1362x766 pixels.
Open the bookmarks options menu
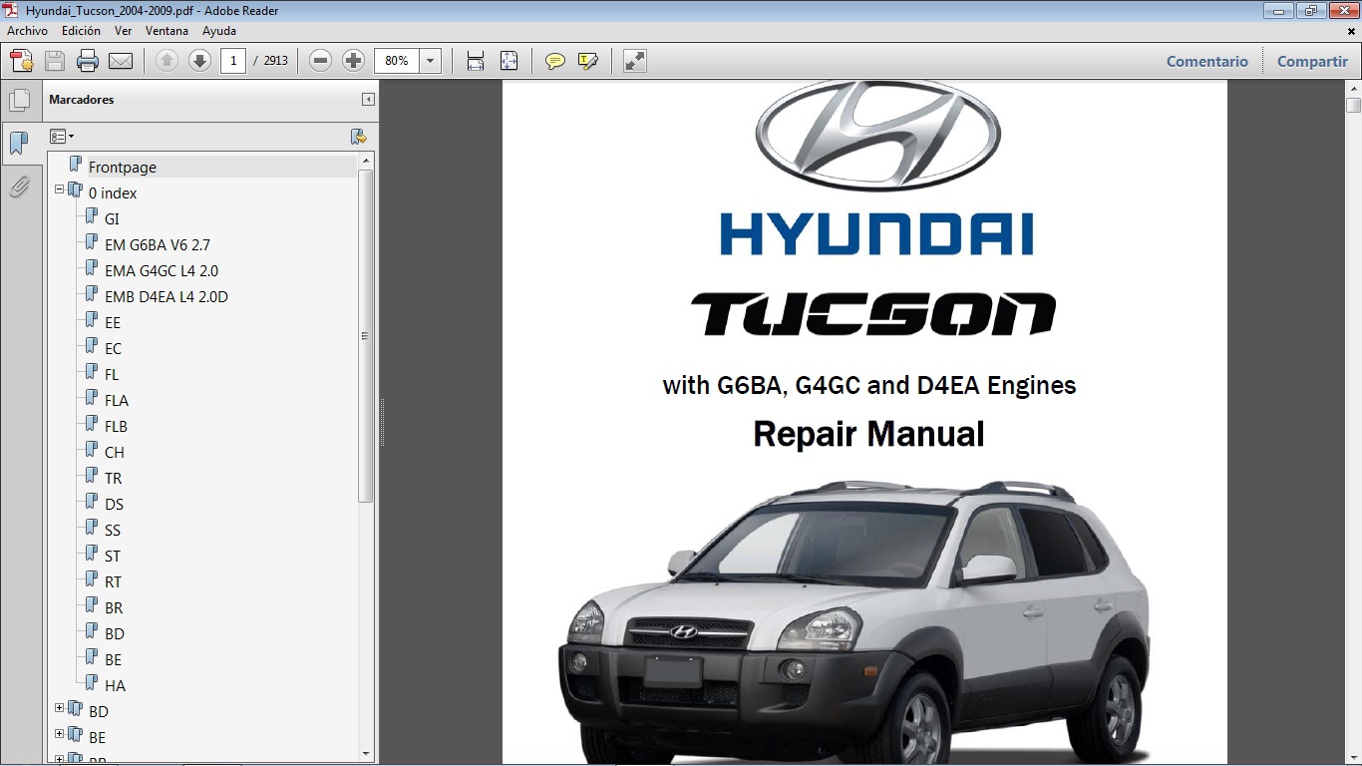62,136
